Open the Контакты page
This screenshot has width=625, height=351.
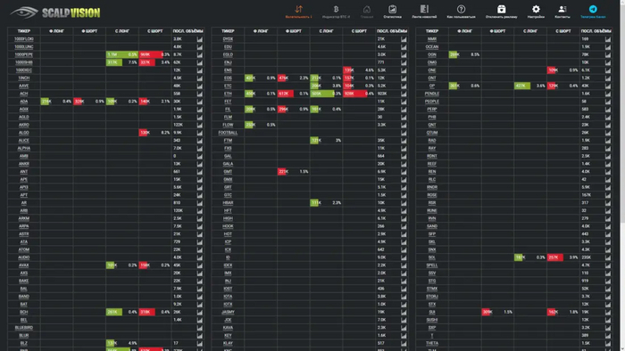562,11
